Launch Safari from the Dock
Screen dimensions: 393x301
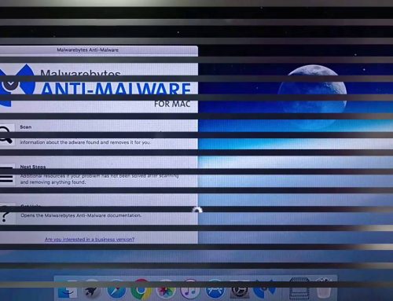116,289
